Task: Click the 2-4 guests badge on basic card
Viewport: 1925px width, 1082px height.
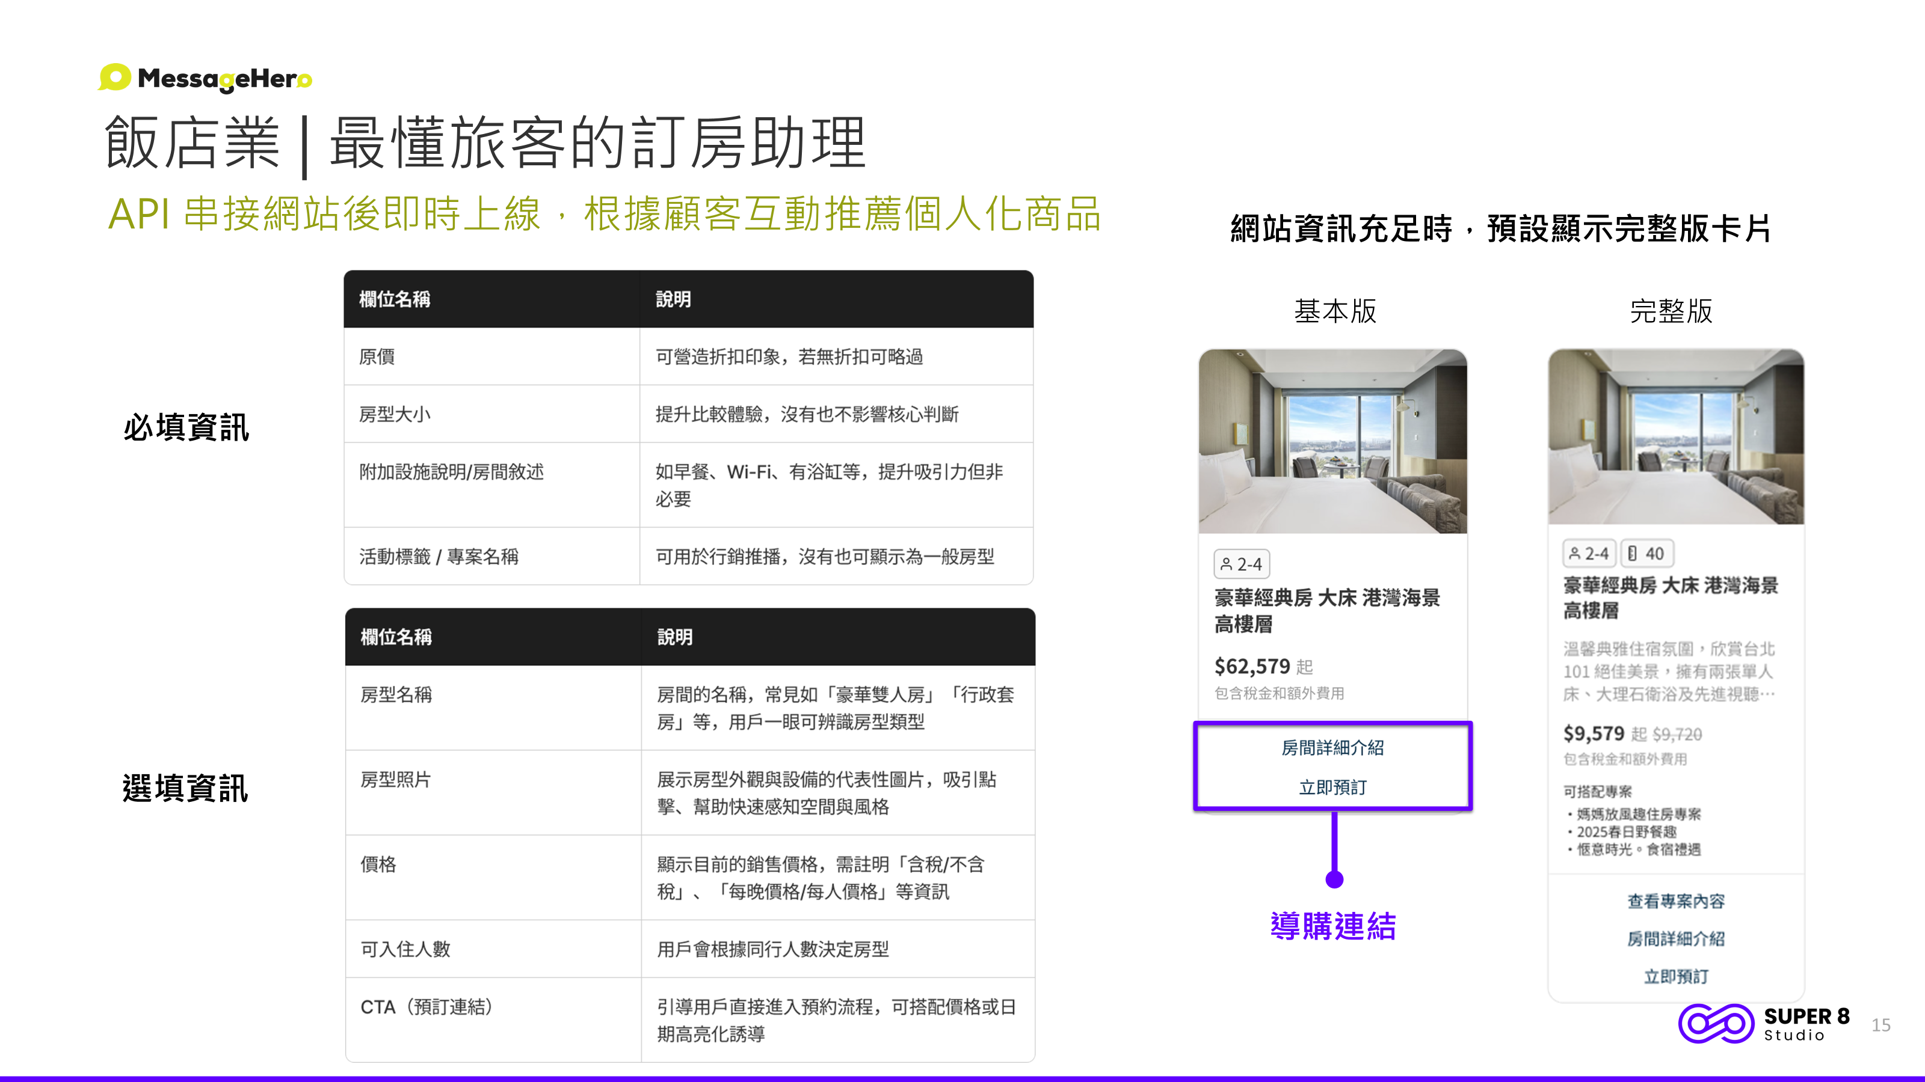Action: (x=1241, y=564)
